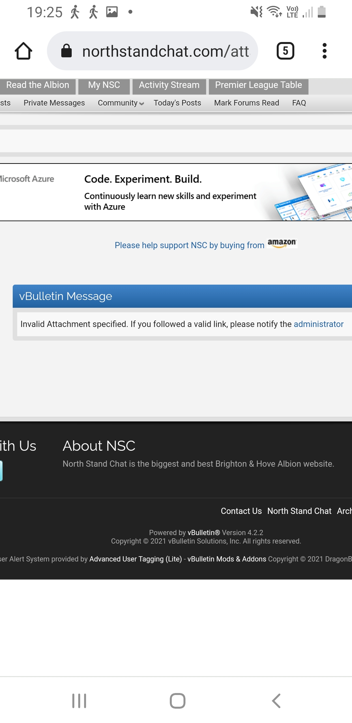Tap the Android back navigation arrow
This screenshot has height=723, width=352.
[x=276, y=701]
